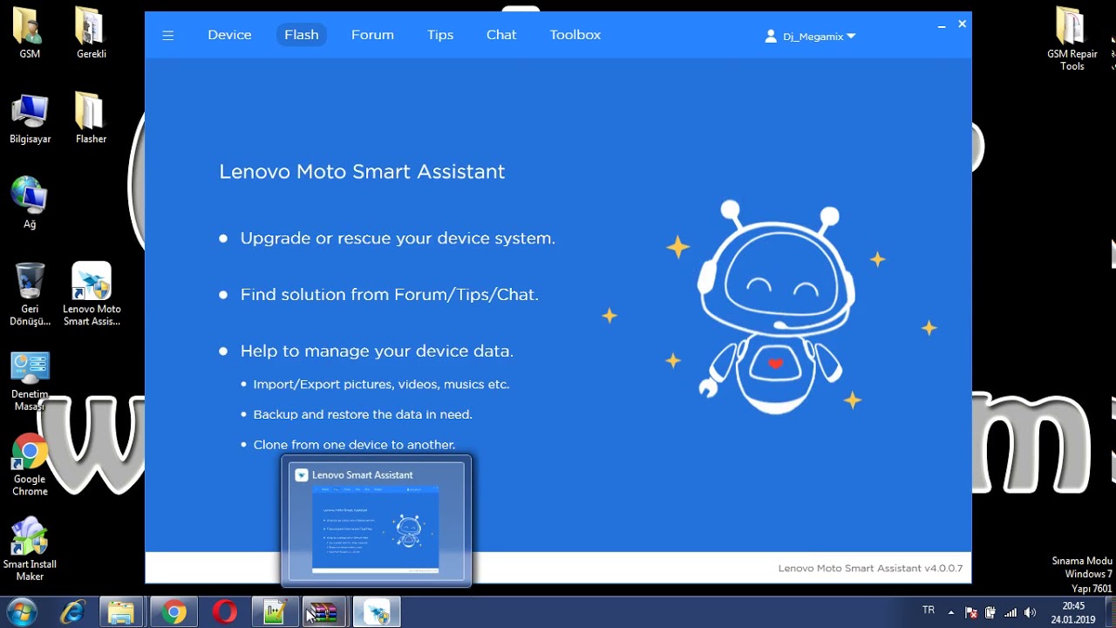
Task: Open the Forum tab
Action: [x=372, y=35]
